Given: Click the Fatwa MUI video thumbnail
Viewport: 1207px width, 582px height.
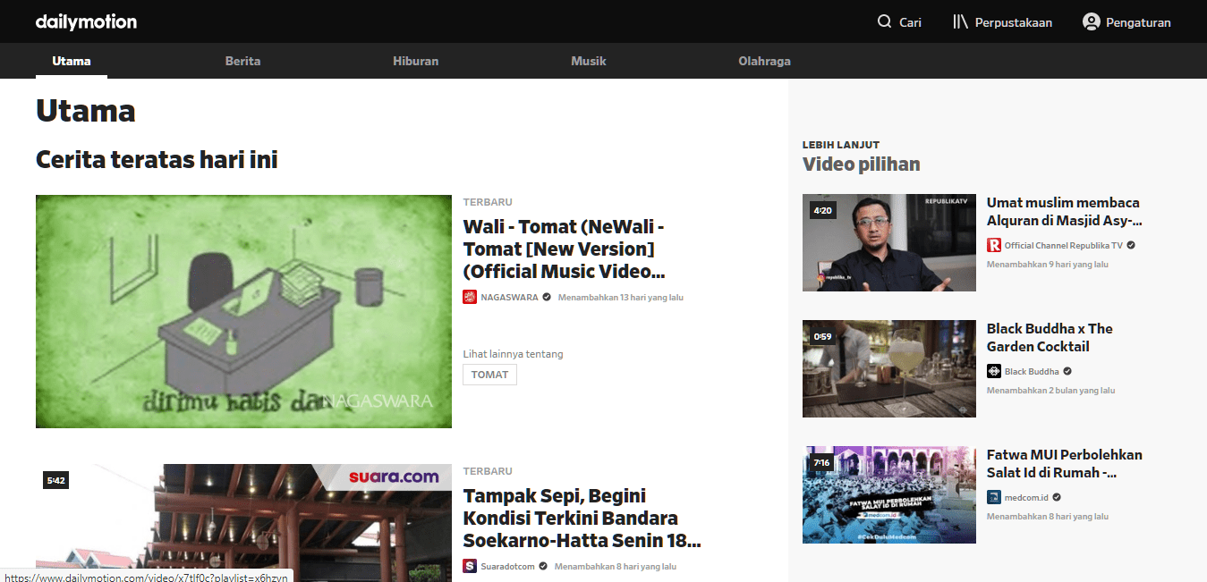Looking at the screenshot, I should coord(888,495).
